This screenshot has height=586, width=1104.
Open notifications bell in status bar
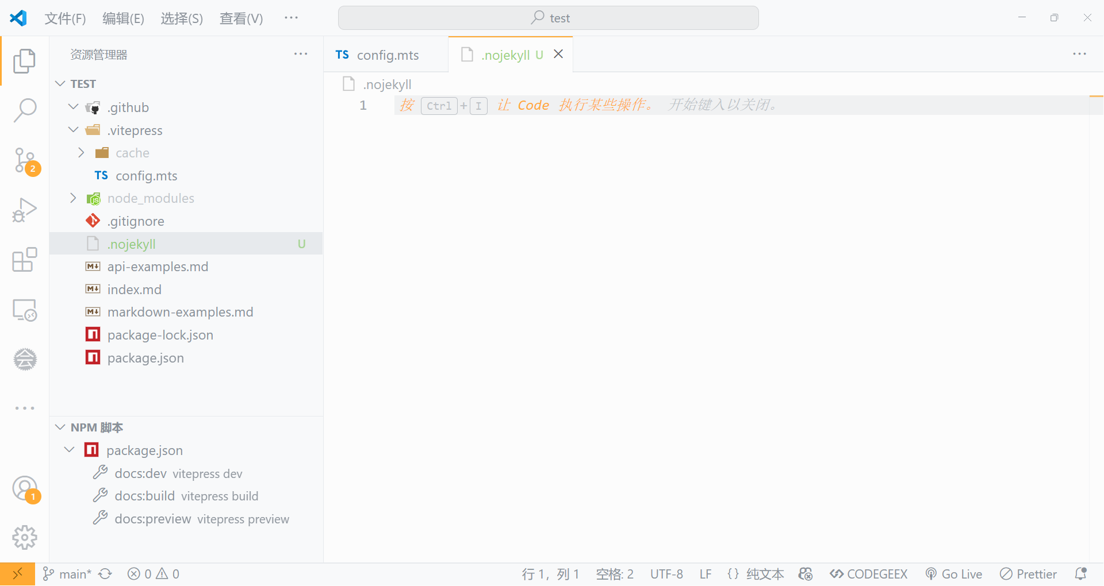1080,574
